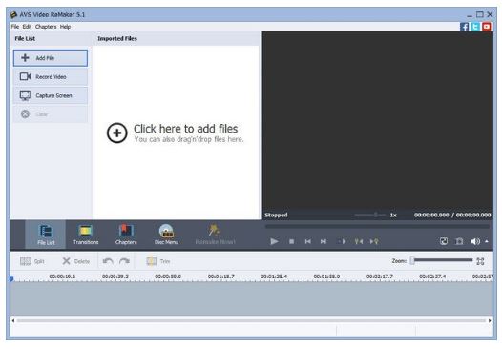Click the plus circle to add files
The width and height of the screenshot is (502, 349).
pyautogui.click(x=116, y=133)
